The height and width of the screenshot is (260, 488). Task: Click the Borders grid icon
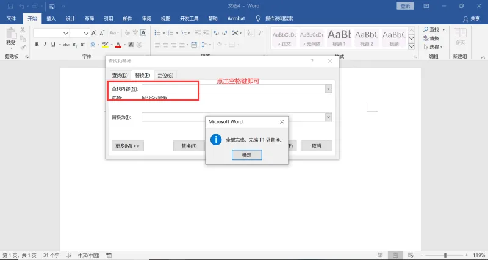[232, 45]
